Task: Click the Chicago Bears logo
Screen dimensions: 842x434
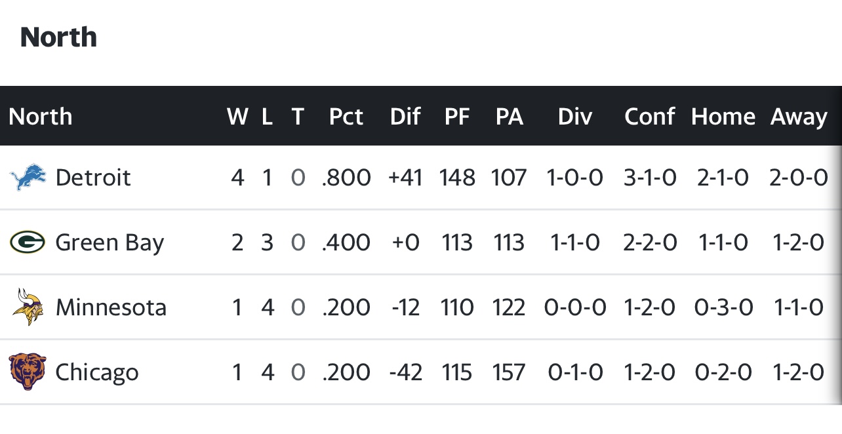Action: click(x=28, y=372)
